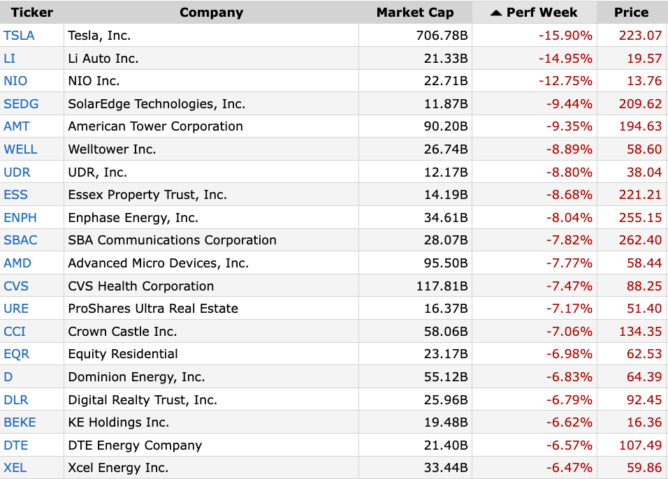Screen dimensions: 668x479
Task: Click the Tesla, Inc. company name
Action: click(99, 35)
